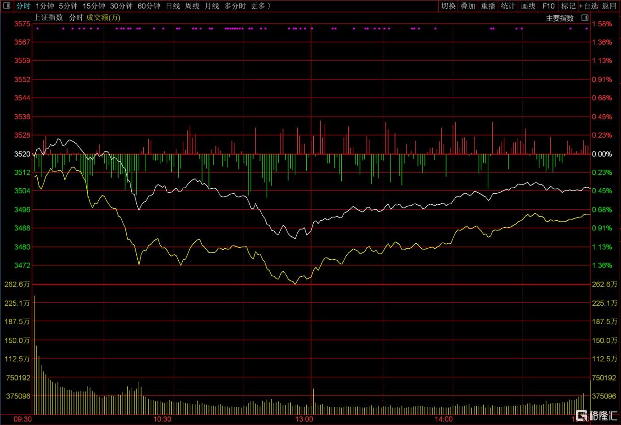Open the 主要指数 major indices label
This screenshot has width=621, height=425.
(560, 18)
